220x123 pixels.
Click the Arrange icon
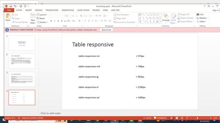(x=166, y=16)
